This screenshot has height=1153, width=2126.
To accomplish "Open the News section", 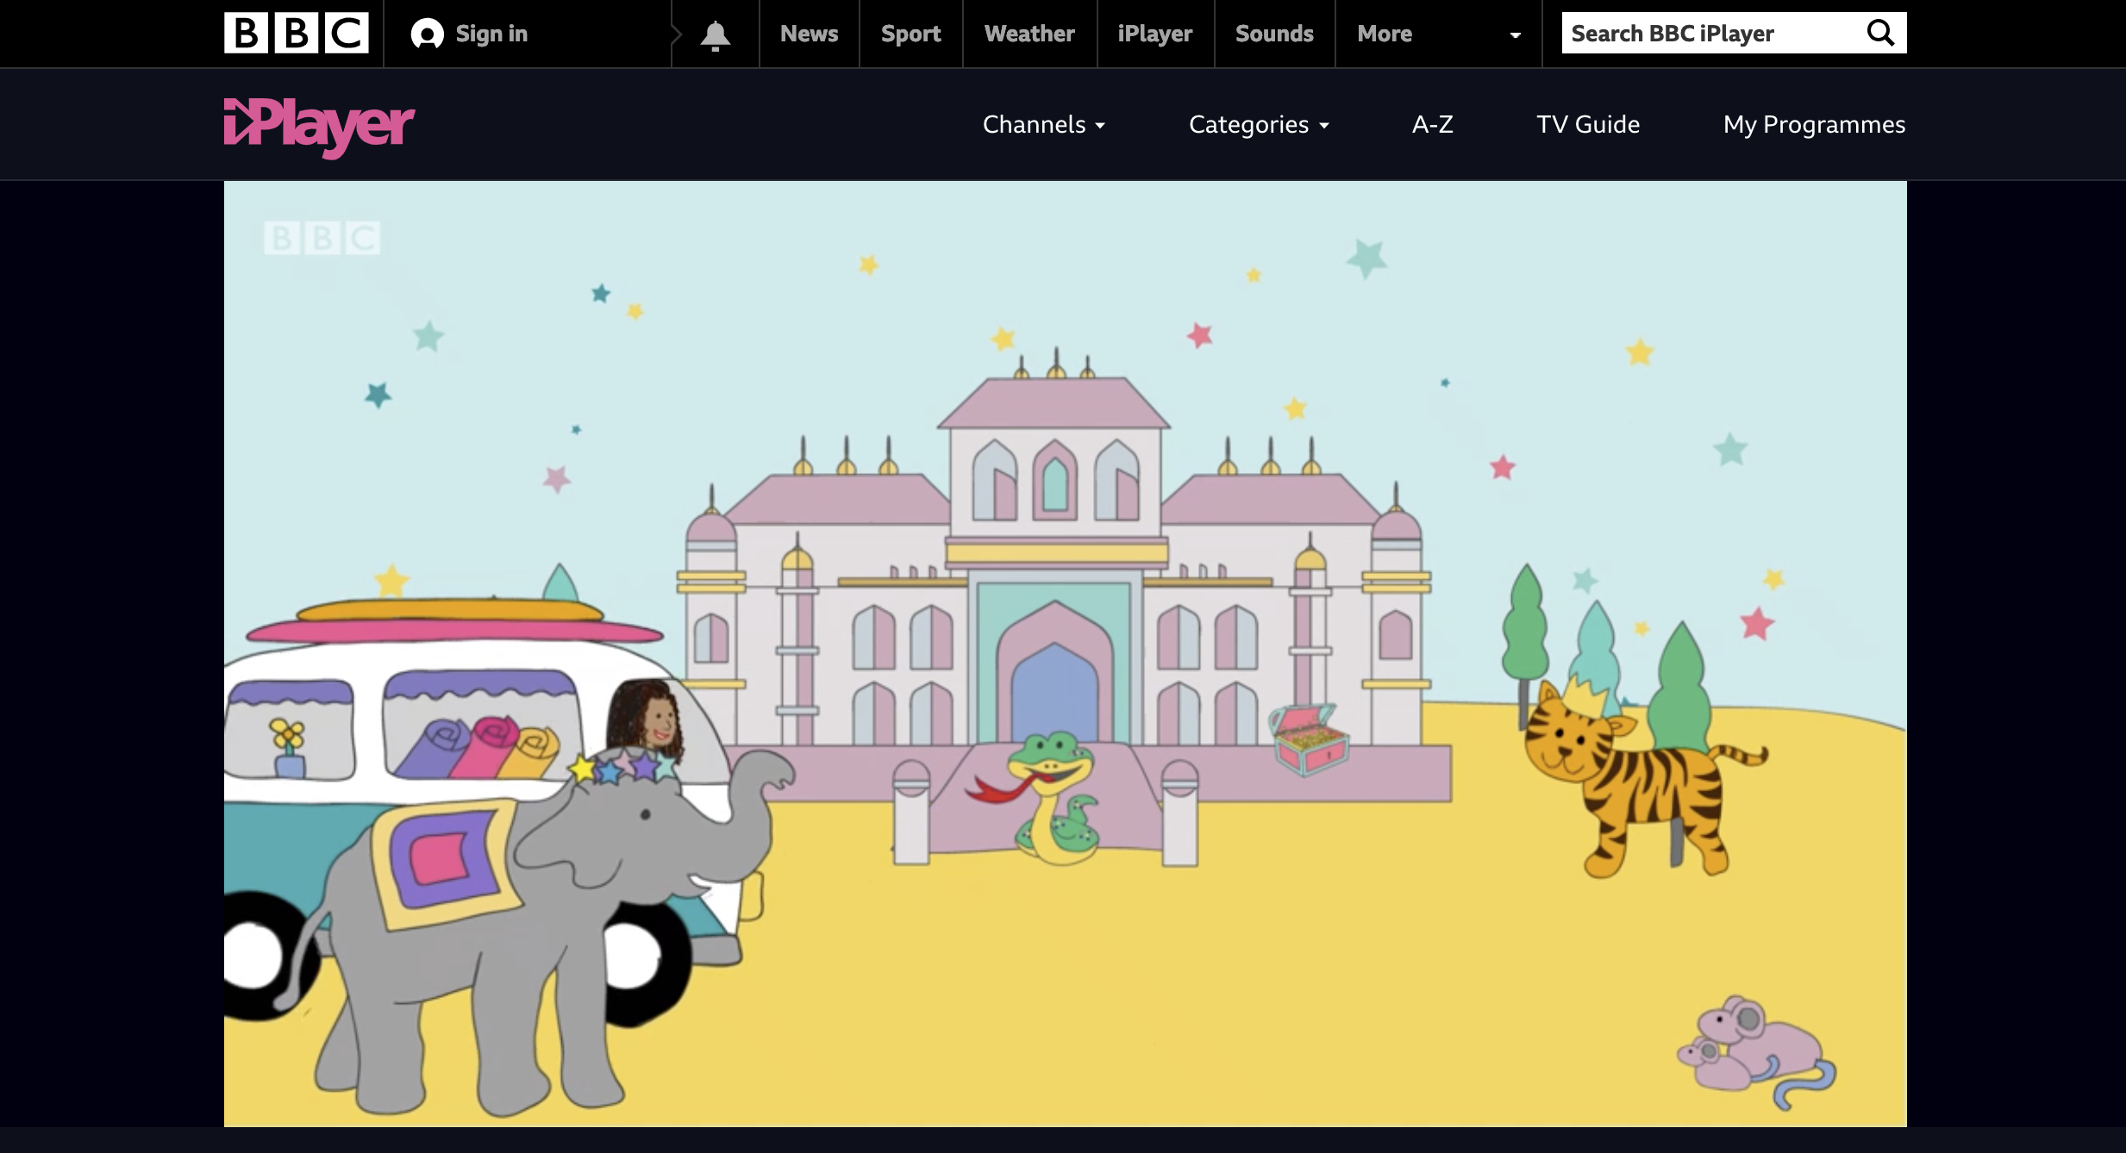I will click(x=809, y=34).
